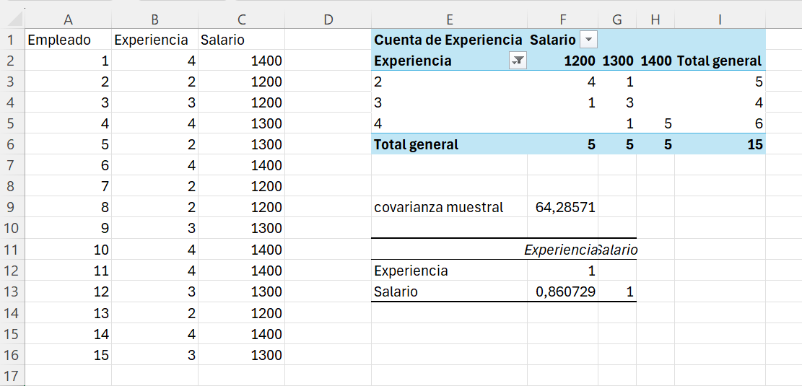Viewport: 802px width, 386px height.
Task: Select the Cuenta de Experiencia pivot cell
Action: [448, 40]
